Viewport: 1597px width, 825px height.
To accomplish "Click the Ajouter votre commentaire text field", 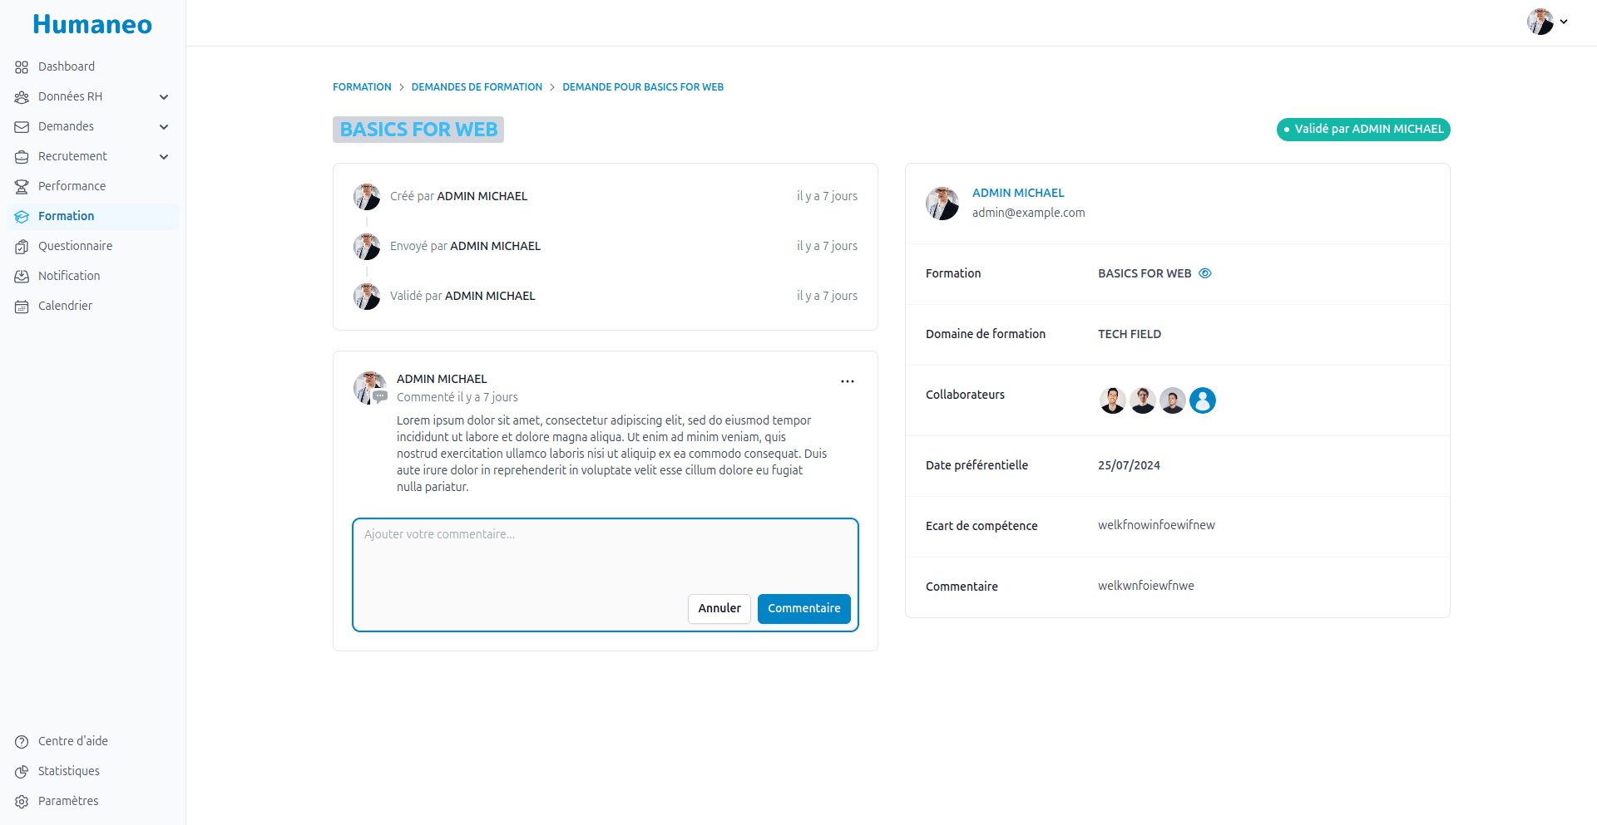I will 605,552.
